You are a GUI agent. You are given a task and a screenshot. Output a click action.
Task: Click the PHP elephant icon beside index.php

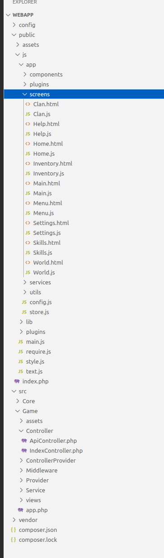(x=17, y=381)
